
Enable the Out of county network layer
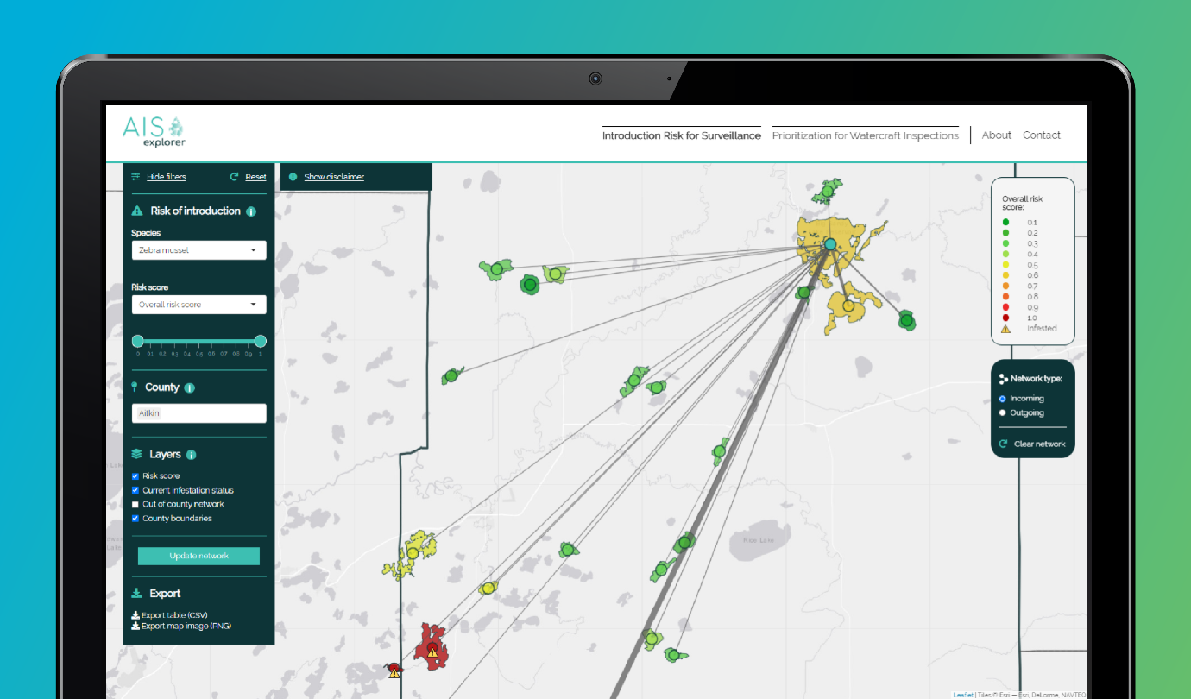click(135, 504)
